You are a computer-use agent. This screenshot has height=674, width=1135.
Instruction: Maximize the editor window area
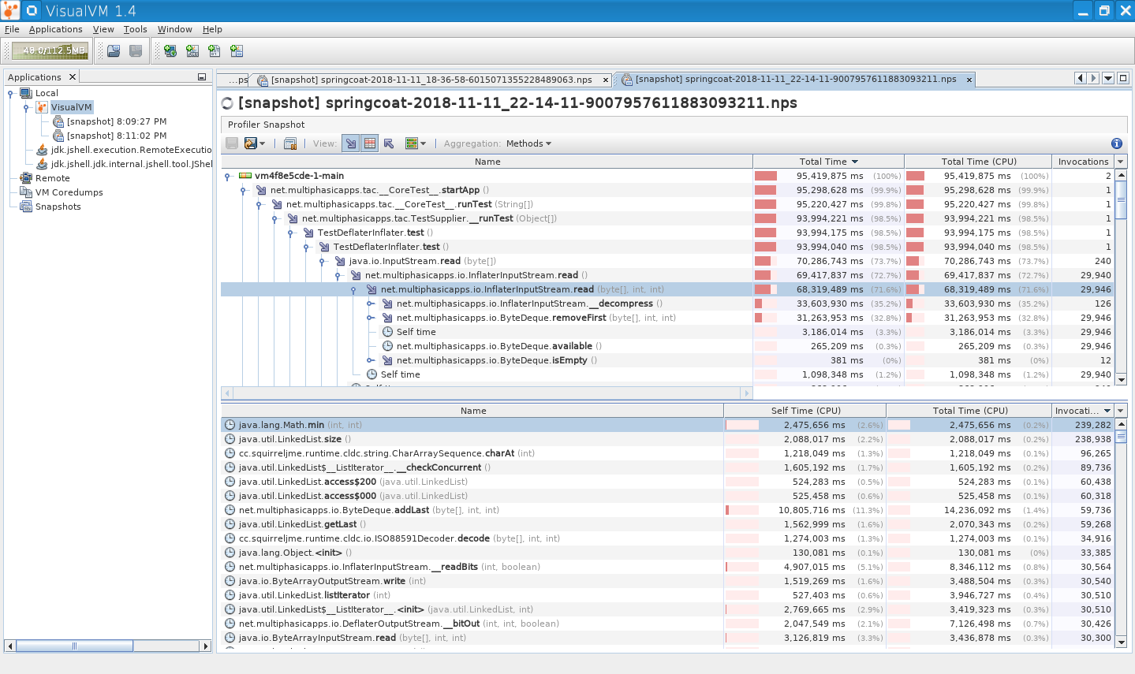1124,78
